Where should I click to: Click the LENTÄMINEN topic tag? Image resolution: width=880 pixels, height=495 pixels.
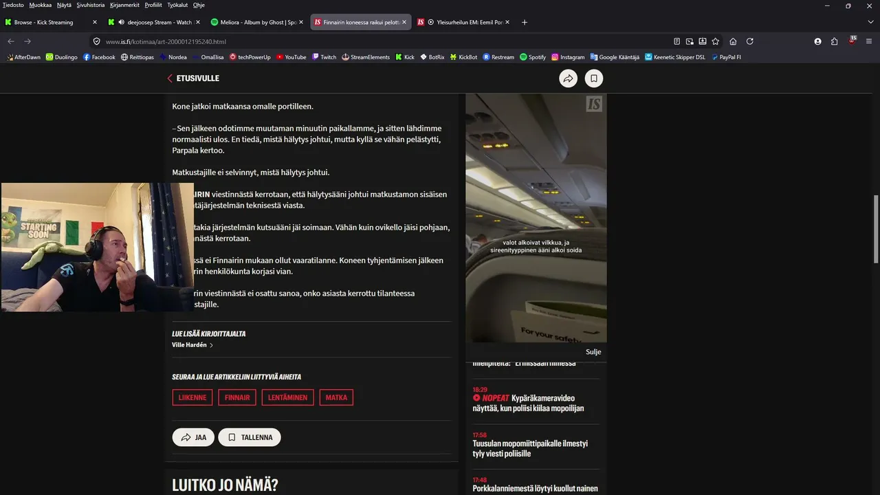[288, 397]
